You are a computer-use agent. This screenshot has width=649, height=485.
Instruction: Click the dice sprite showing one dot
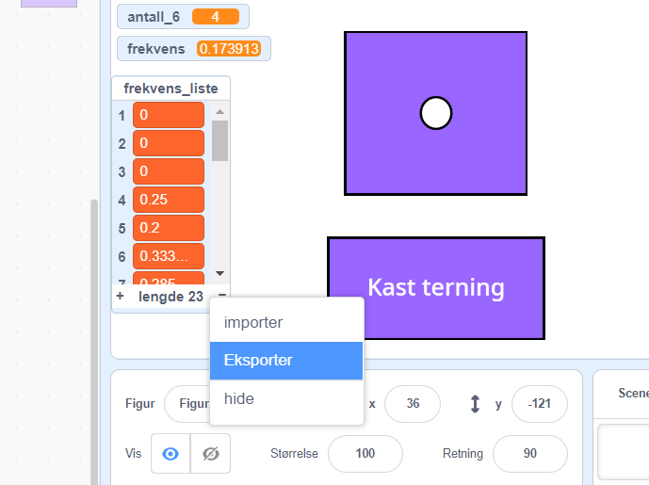point(435,113)
